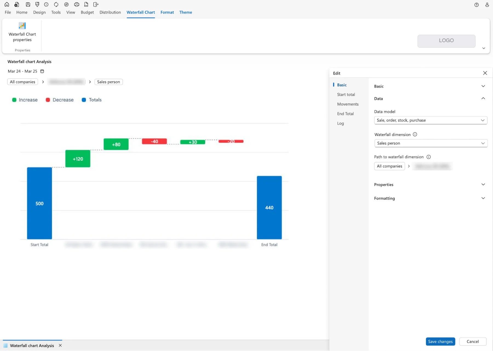Click the paintbrush format icon
This screenshot has width=493, height=351.
(x=37, y=4)
